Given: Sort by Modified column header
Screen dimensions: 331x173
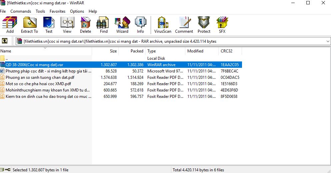Looking at the screenshot, I should pos(202,51).
